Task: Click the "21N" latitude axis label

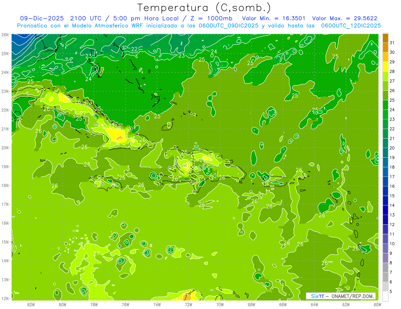Action: [x=5, y=129]
